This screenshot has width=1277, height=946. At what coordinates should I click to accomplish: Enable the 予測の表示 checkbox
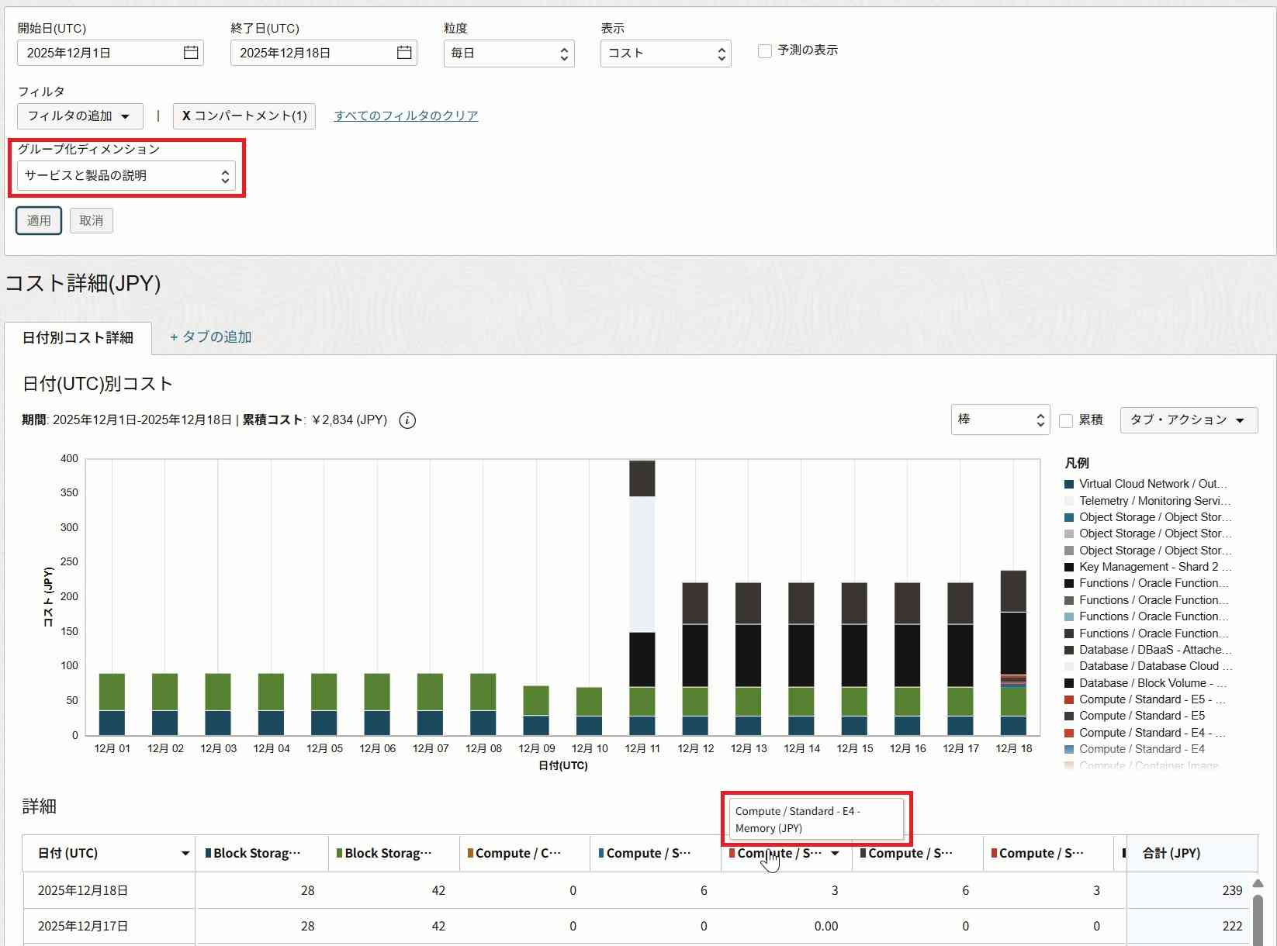[765, 51]
